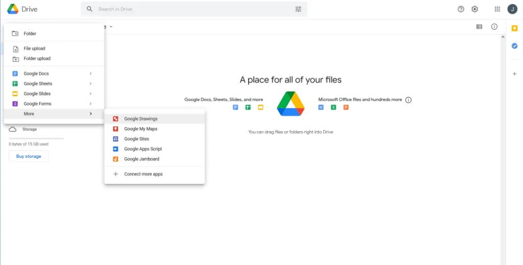
Task: Choose Folder from the New menu
Action: [54, 33]
